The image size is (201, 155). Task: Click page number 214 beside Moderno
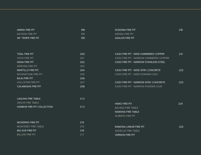click(x=82, y=122)
